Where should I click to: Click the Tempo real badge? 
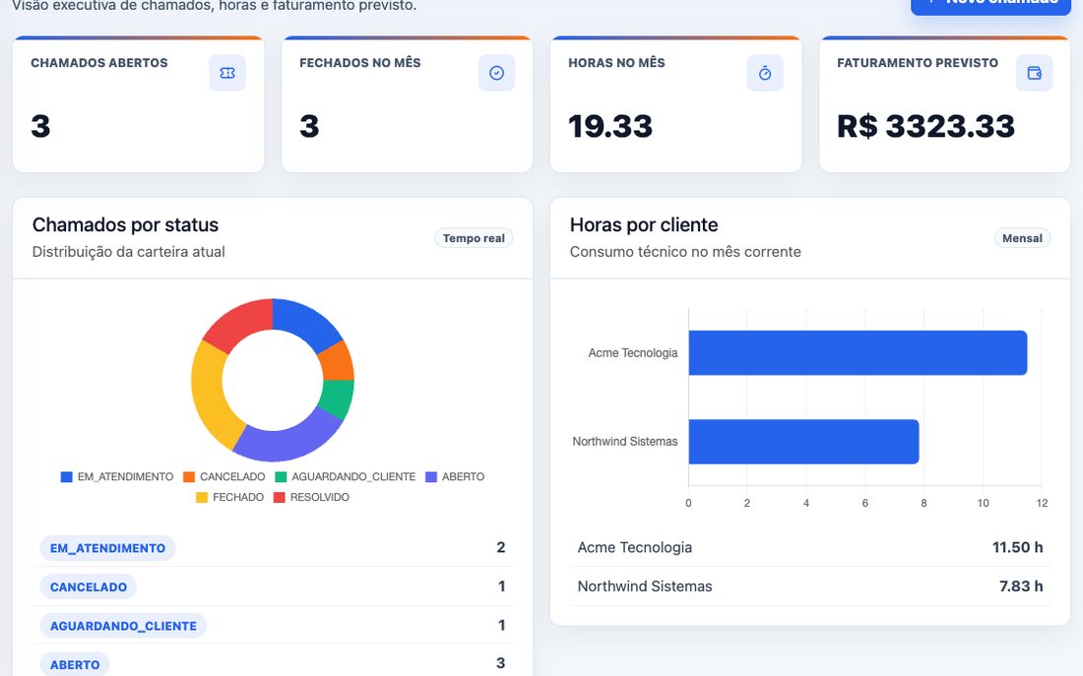tap(474, 238)
